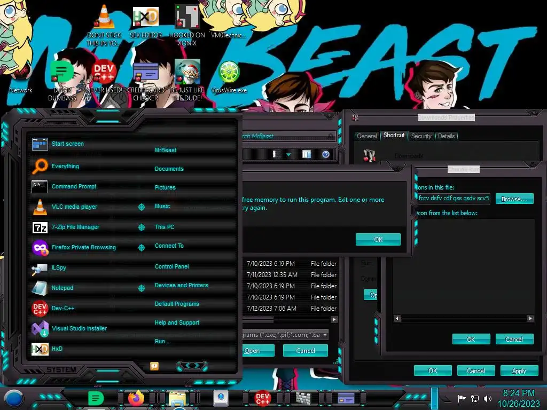The height and width of the screenshot is (410, 547).
Task: Open the brick wall app on taskbar
Action: pos(304,398)
